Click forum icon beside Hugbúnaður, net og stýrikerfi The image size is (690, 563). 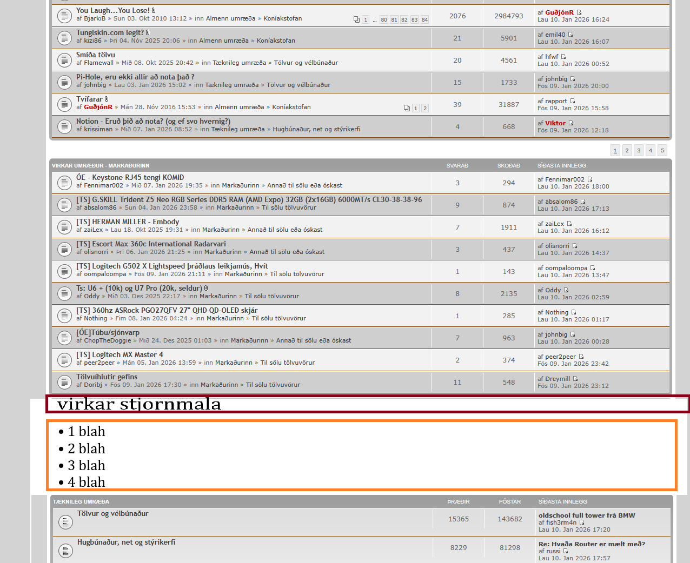click(65, 551)
